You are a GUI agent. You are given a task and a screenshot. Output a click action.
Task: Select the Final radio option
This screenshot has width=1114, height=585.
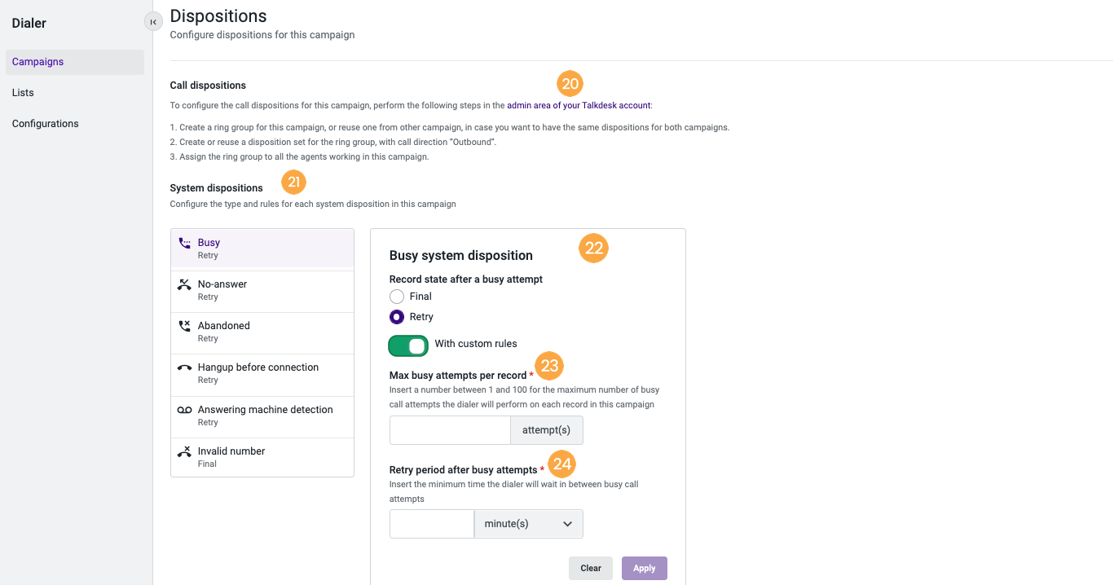[x=397, y=297]
